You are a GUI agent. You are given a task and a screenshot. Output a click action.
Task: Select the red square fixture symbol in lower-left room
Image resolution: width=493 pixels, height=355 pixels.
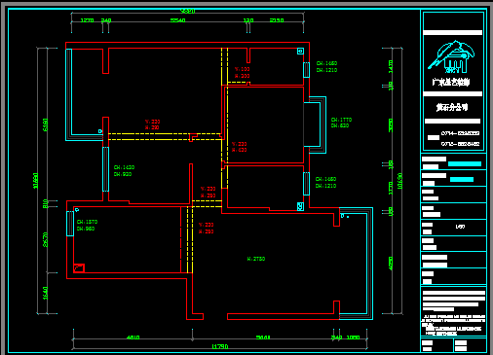click(79, 268)
